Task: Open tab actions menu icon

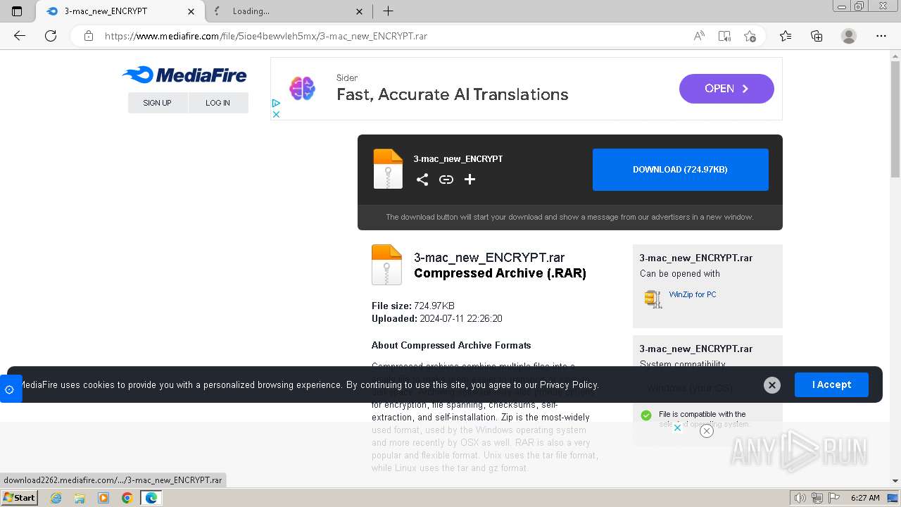Action: pos(17,11)
